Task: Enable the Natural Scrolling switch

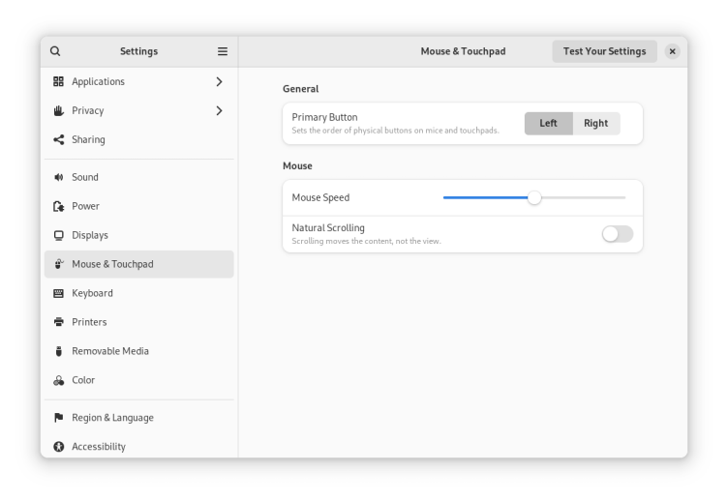Action: (x=617, y=234)
